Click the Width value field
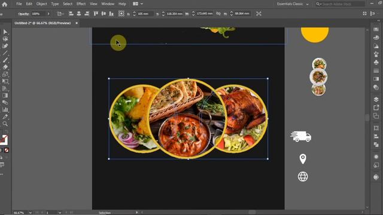383x215 pixels. pos(205,14)
